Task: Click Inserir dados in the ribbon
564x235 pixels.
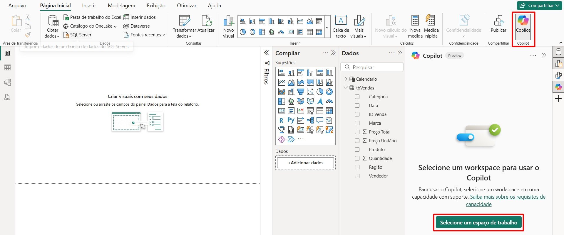Action: 139,17
